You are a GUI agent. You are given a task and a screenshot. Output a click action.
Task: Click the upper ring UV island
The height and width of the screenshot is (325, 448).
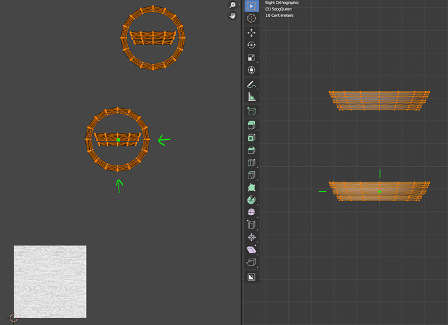(153, 38)
